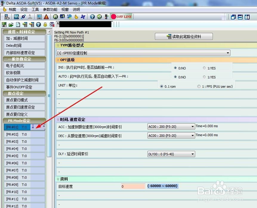Open the DLY delay time index dropdown
This screenshot has width=257, height=208.
(x=171, y=154)
